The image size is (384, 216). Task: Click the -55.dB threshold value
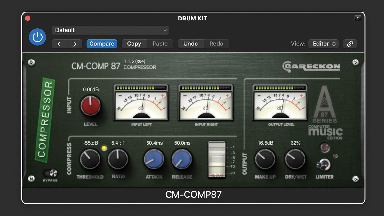tap(91, 143)
